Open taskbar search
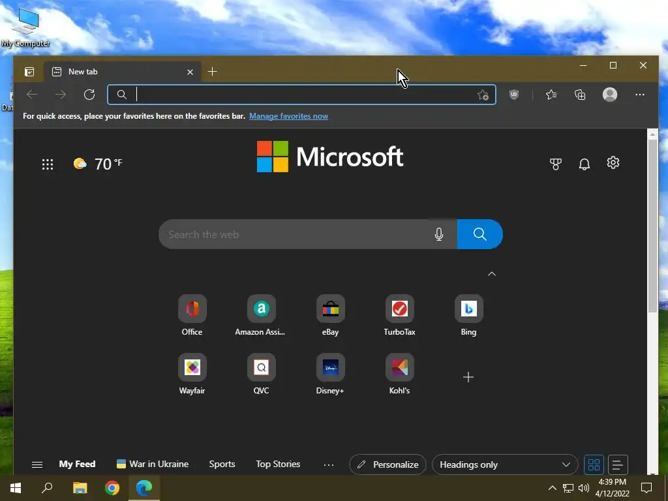 click(x=47, y=488)
